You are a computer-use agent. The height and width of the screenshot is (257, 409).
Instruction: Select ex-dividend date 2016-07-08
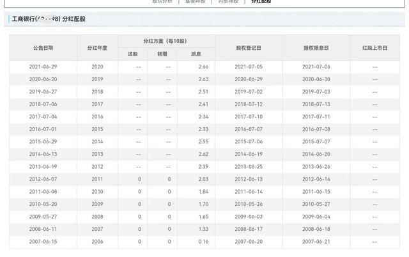click(x=316, y=129)
